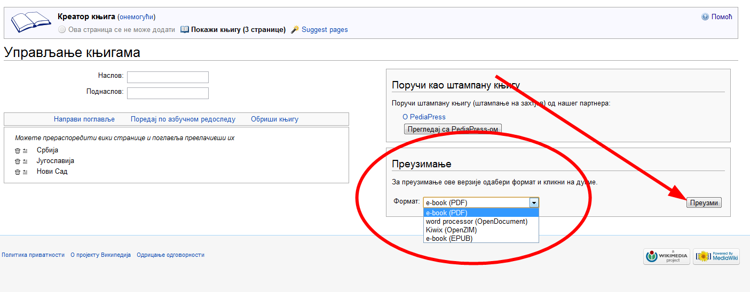Click Прегледај са PediaPress-ом button
The height and width of the screenshot is (292, 750).
452,129
